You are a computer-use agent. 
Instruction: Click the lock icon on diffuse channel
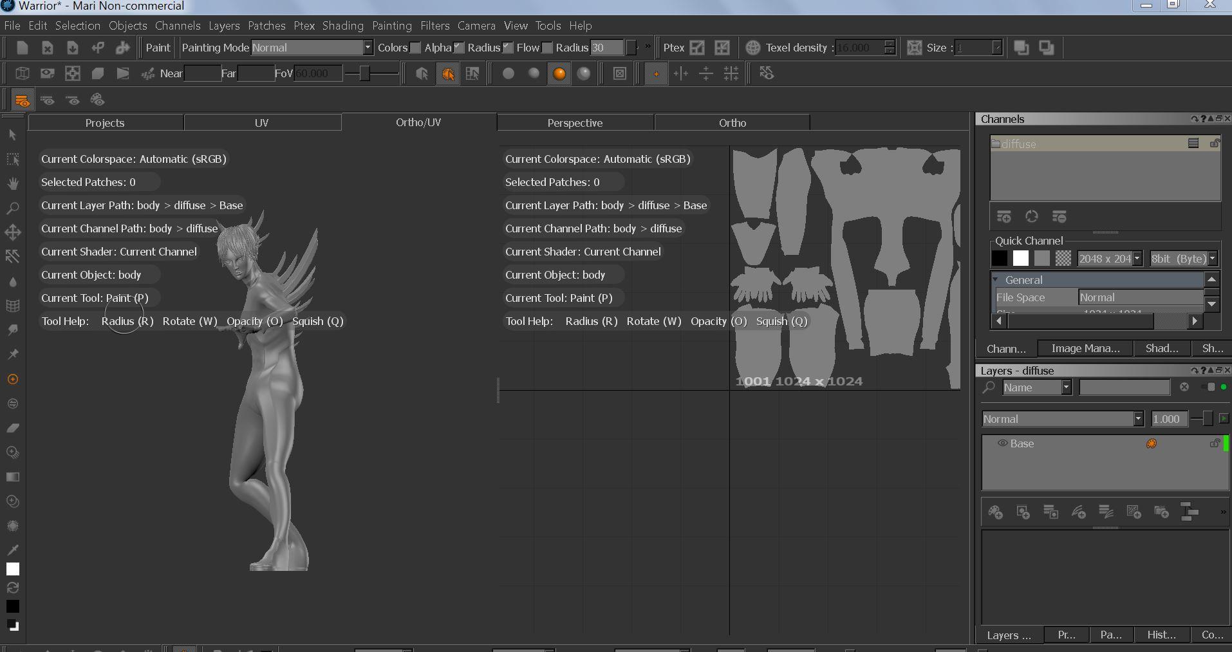pos(1214,144)
